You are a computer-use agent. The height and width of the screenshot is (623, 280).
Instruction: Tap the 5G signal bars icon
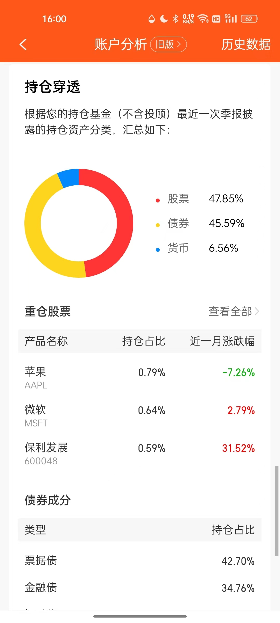pos(231,19)
